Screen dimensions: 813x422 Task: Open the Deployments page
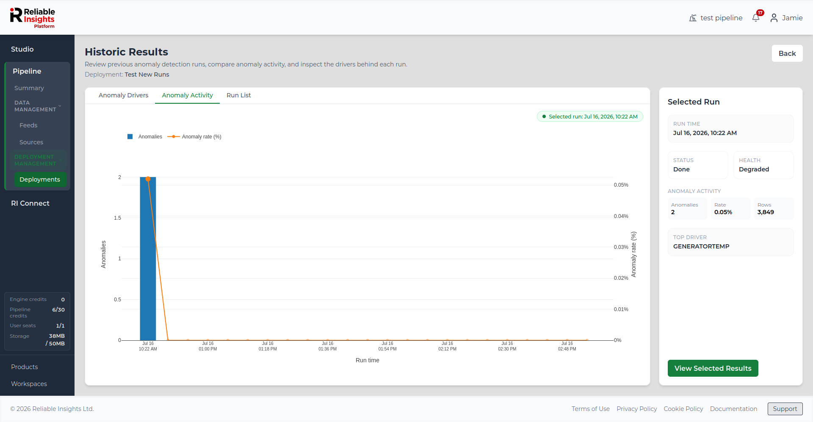40,179
